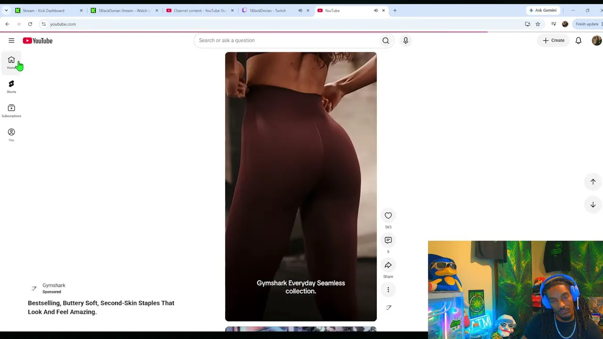Open comments on the Gymshark short
The image size is (603, 339).
(x=388, y=240)
